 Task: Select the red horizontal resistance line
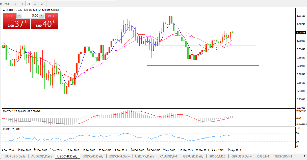(202, 29)
